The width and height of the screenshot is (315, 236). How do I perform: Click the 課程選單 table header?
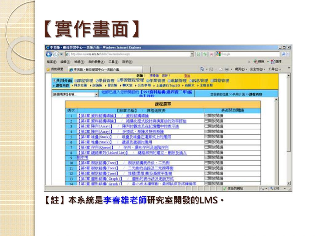[x=163, y=104]
